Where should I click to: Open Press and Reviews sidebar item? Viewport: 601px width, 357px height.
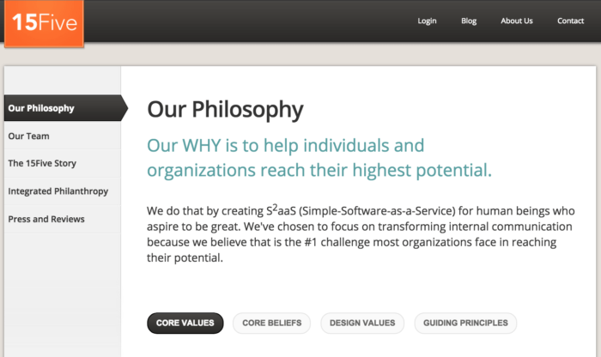[46, 219]
